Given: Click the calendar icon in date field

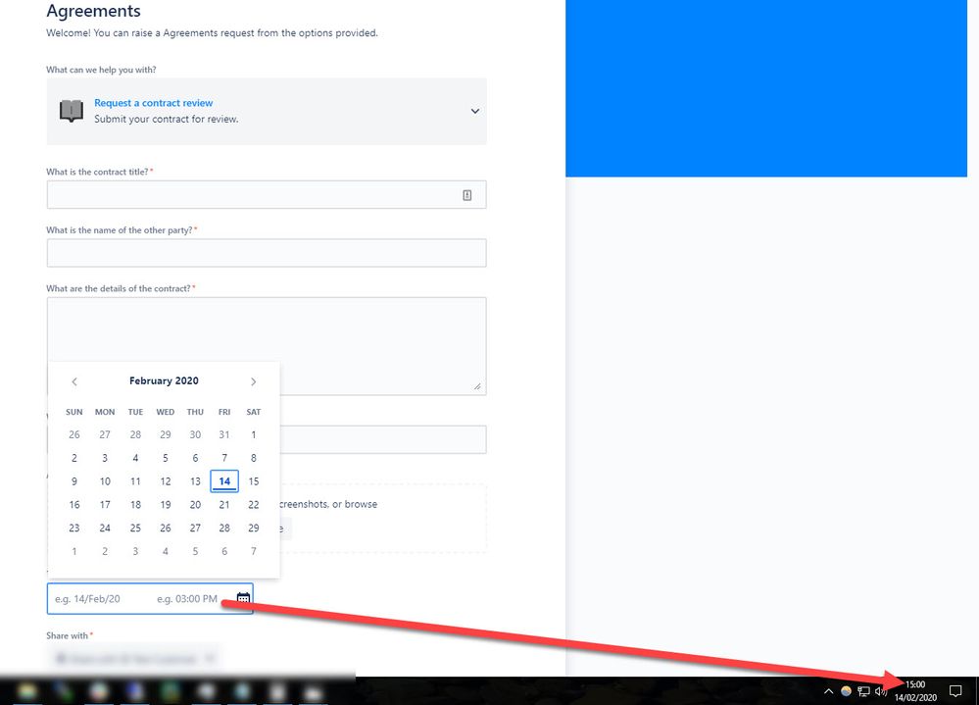Looking at the screenshot, I should 243,598.
